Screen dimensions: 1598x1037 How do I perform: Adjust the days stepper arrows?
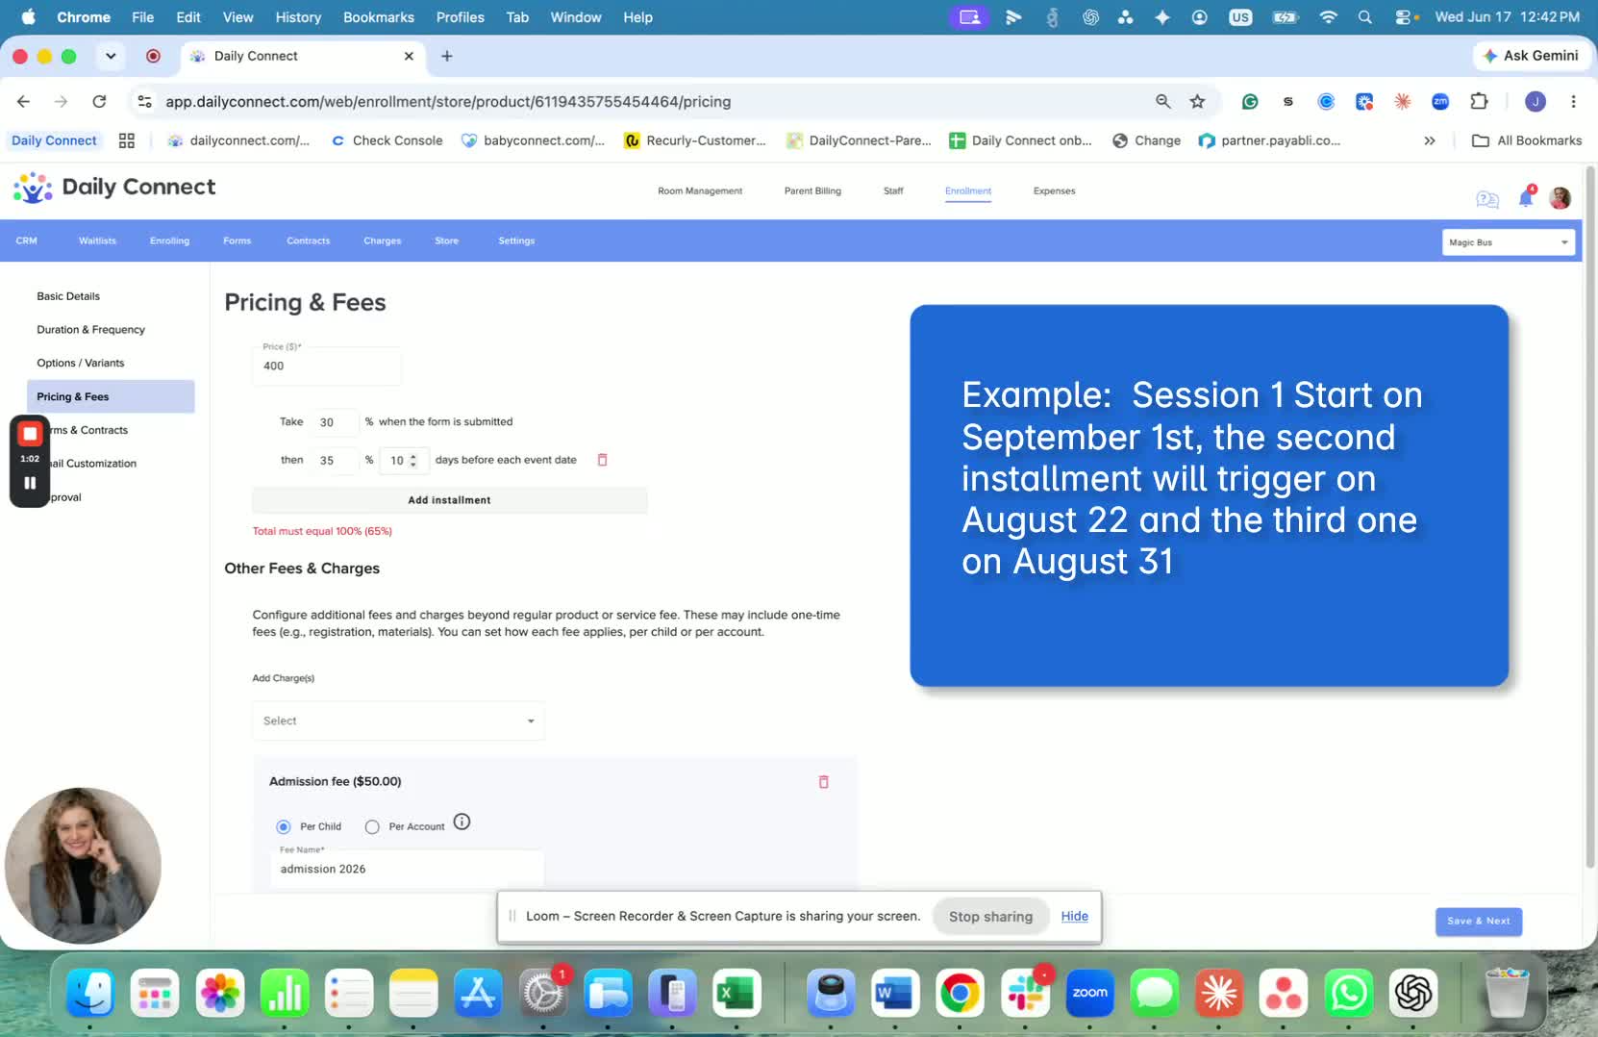[x=413, y=460]
